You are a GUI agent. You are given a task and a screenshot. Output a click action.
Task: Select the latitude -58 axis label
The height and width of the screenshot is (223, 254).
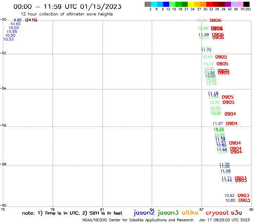3,164
